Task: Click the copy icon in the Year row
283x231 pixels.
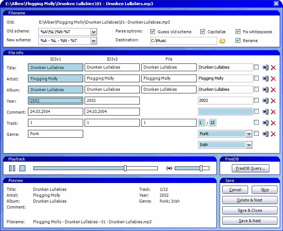Action: coord(265,101)
